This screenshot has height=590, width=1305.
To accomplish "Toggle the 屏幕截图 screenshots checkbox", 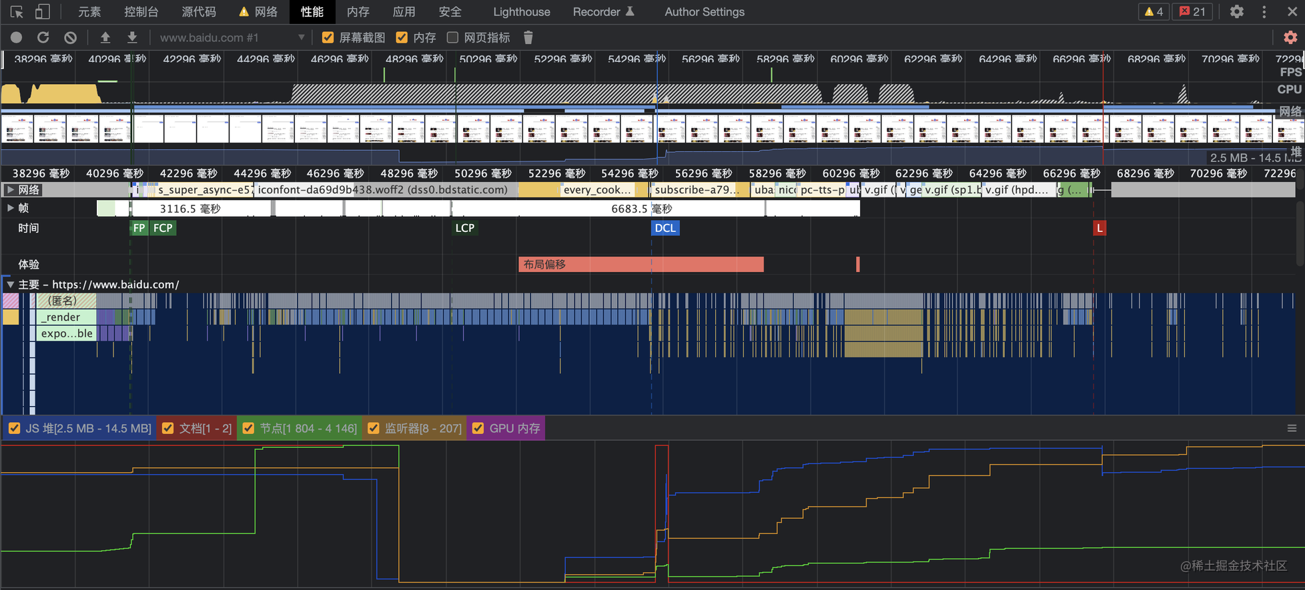I will point(328,38).
